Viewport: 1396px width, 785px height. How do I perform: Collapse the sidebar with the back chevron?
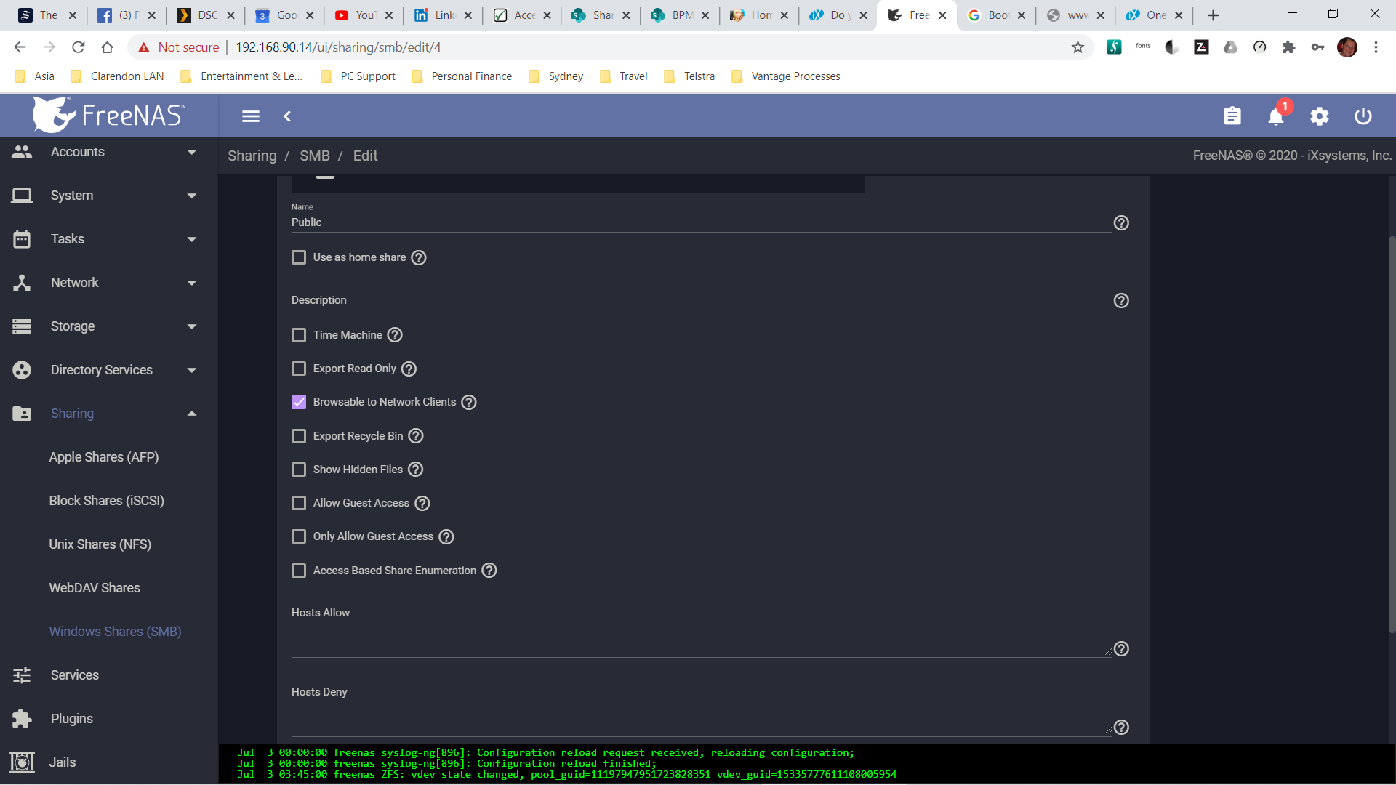coord(287,116)
